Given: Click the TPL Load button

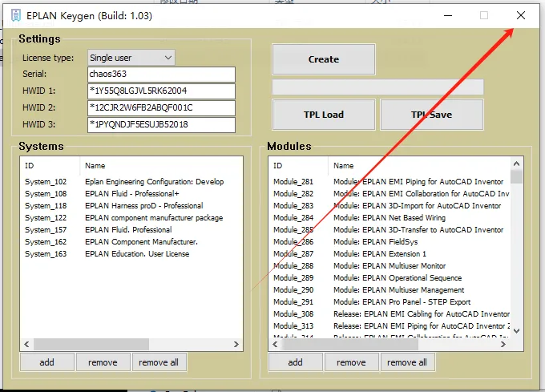Looking at the screenshot, I should coord(324,115).
